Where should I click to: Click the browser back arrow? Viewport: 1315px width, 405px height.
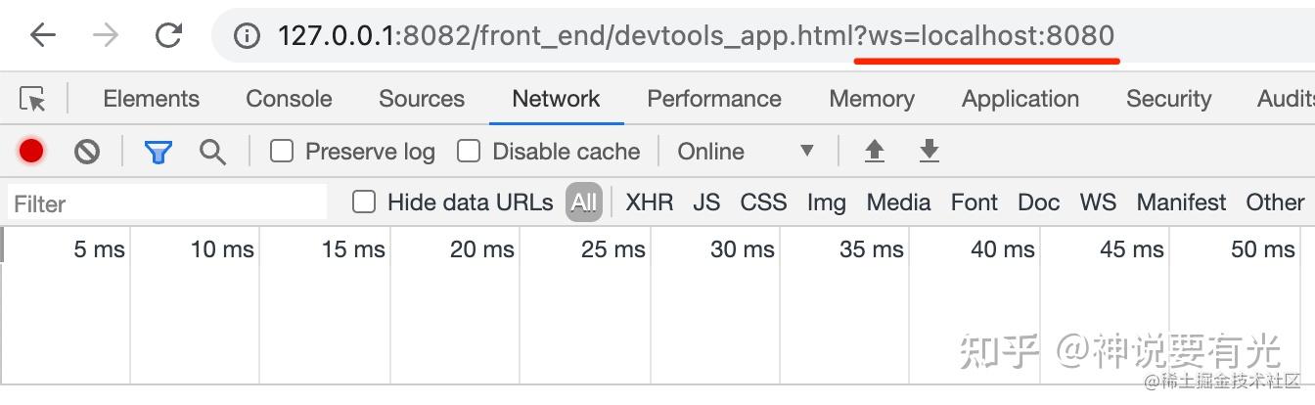[x=43, y=36]
